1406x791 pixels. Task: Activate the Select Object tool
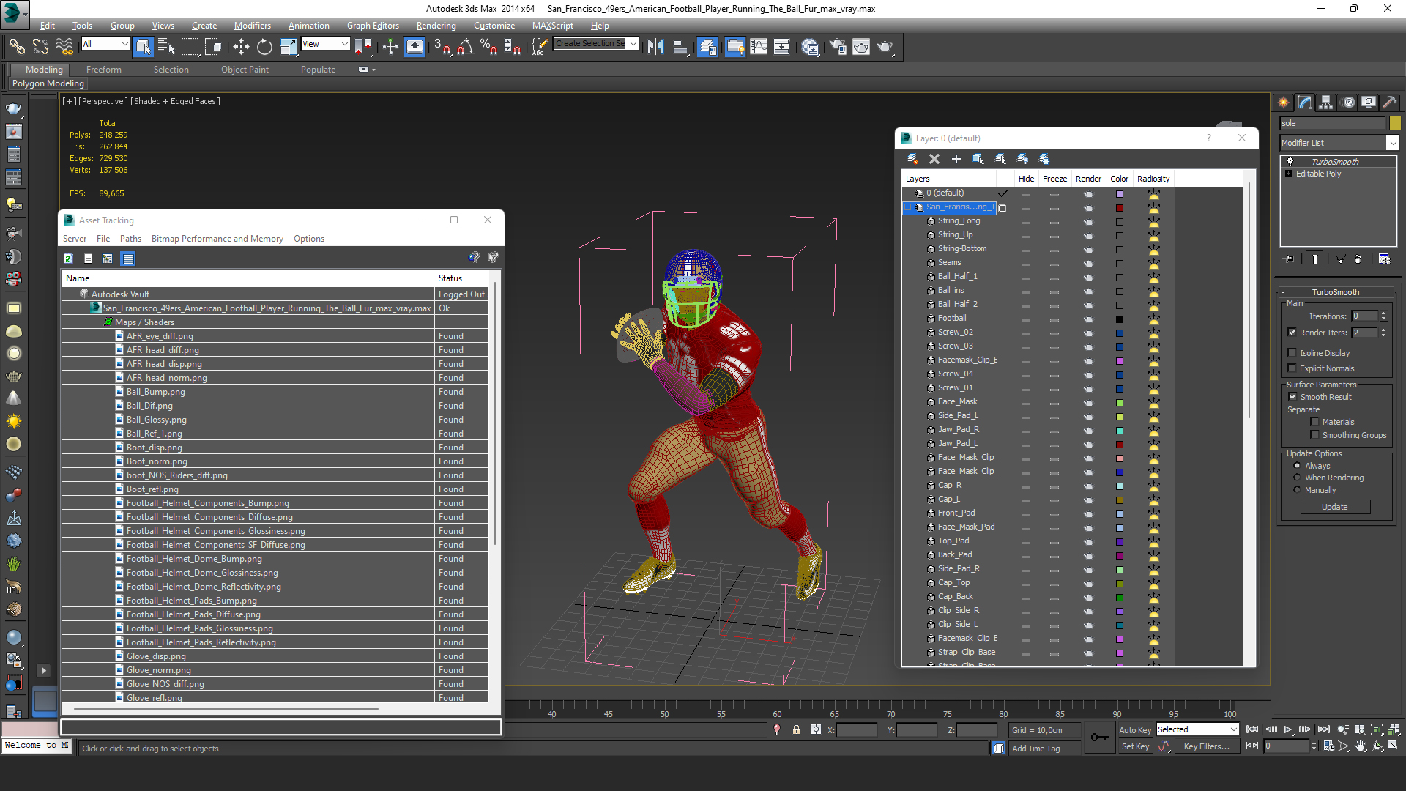[x=144, y=47]
